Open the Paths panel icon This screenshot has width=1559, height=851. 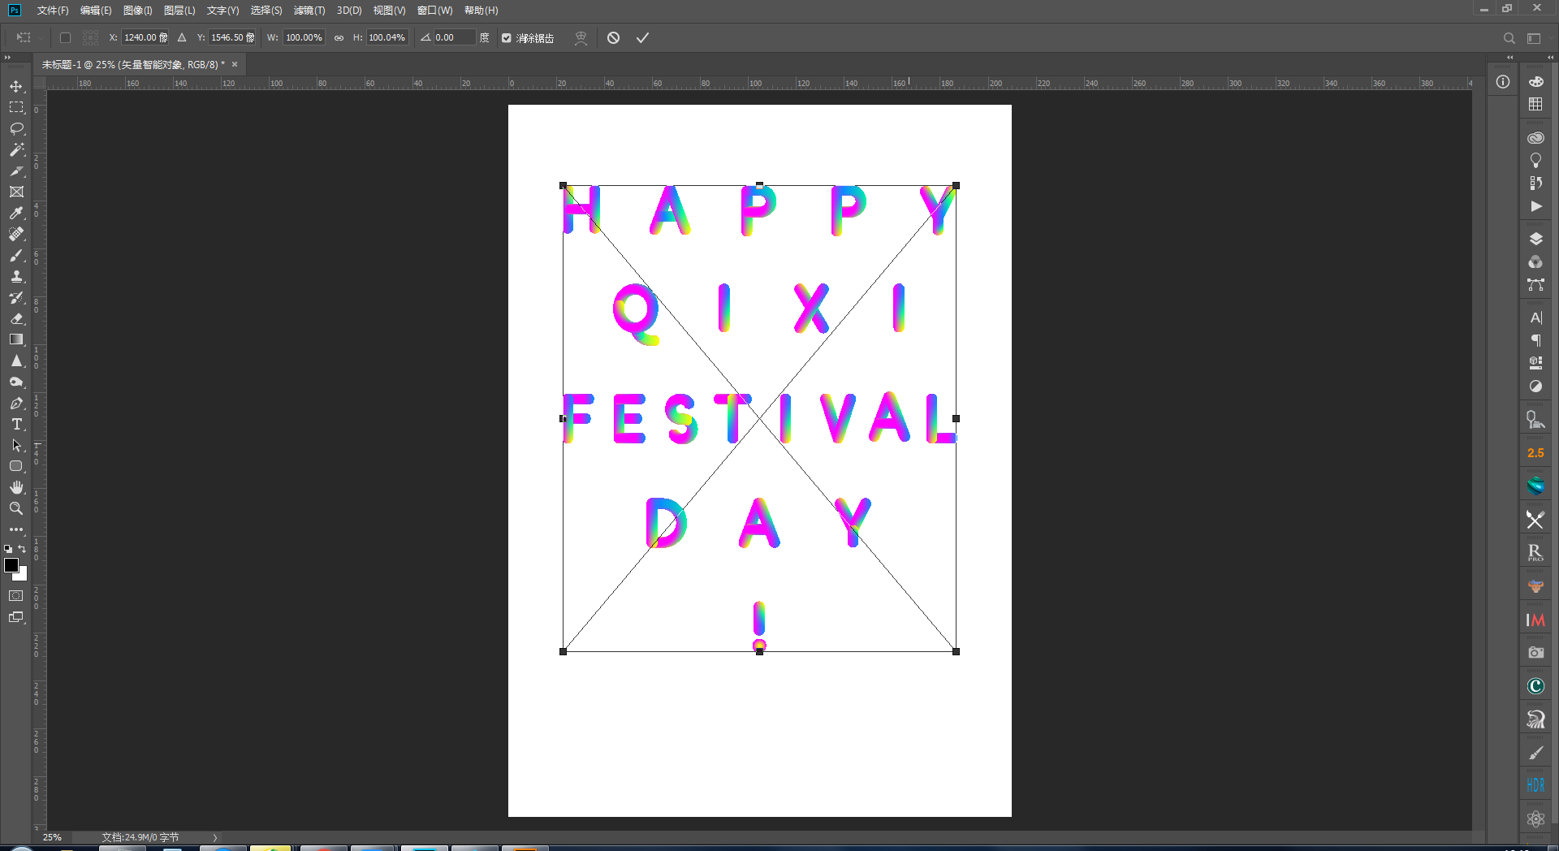1535,285
